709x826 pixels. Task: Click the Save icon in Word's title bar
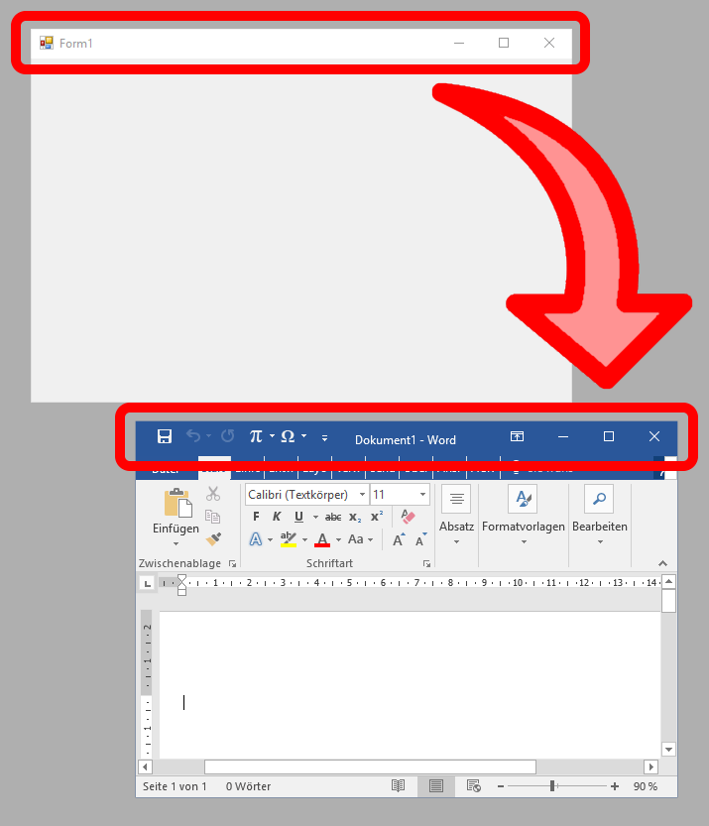pos(165,436)
